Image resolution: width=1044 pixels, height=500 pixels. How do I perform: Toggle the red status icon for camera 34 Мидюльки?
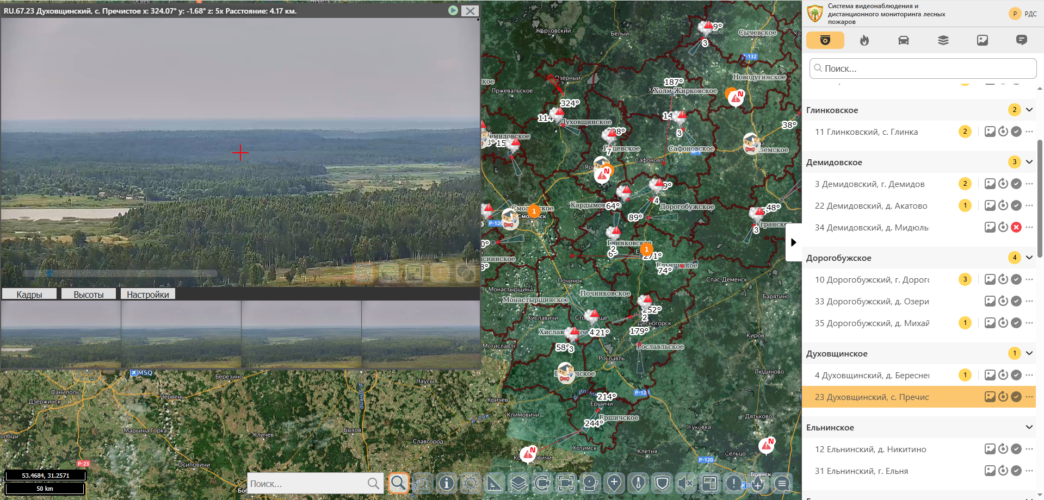(1016, 227)
